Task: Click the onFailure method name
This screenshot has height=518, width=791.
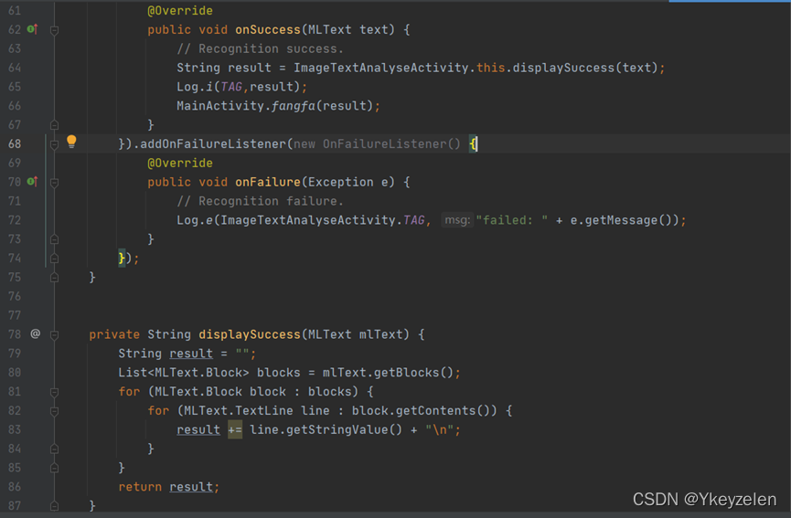Action: pyautogui.click(x=268, y=182)
